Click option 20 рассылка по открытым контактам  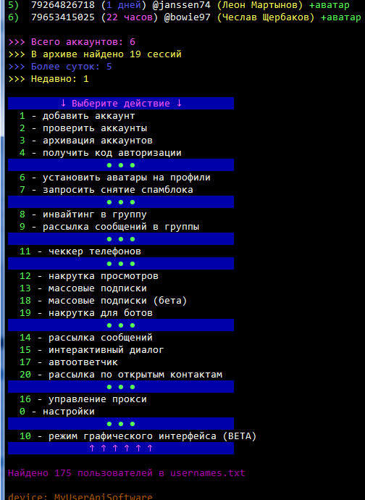pos(121,375)
